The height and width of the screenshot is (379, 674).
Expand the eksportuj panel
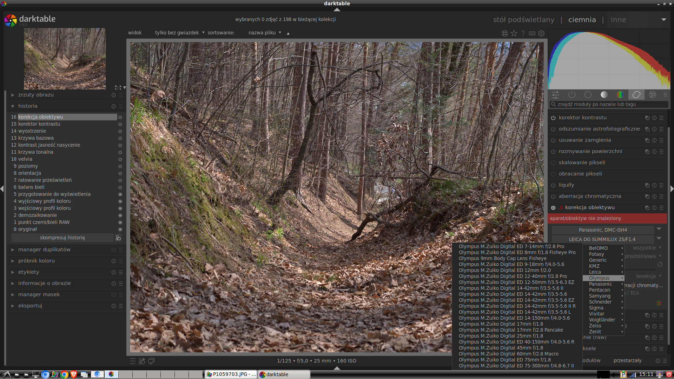pyautogui.click(x=30, y=306)
